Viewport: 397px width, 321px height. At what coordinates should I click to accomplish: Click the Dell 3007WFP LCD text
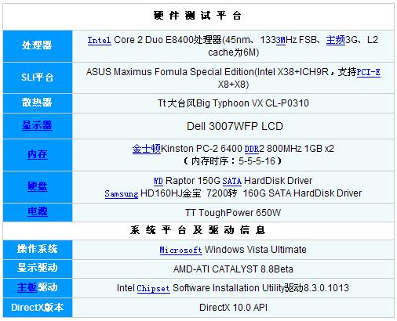click(x=235, y=126)
